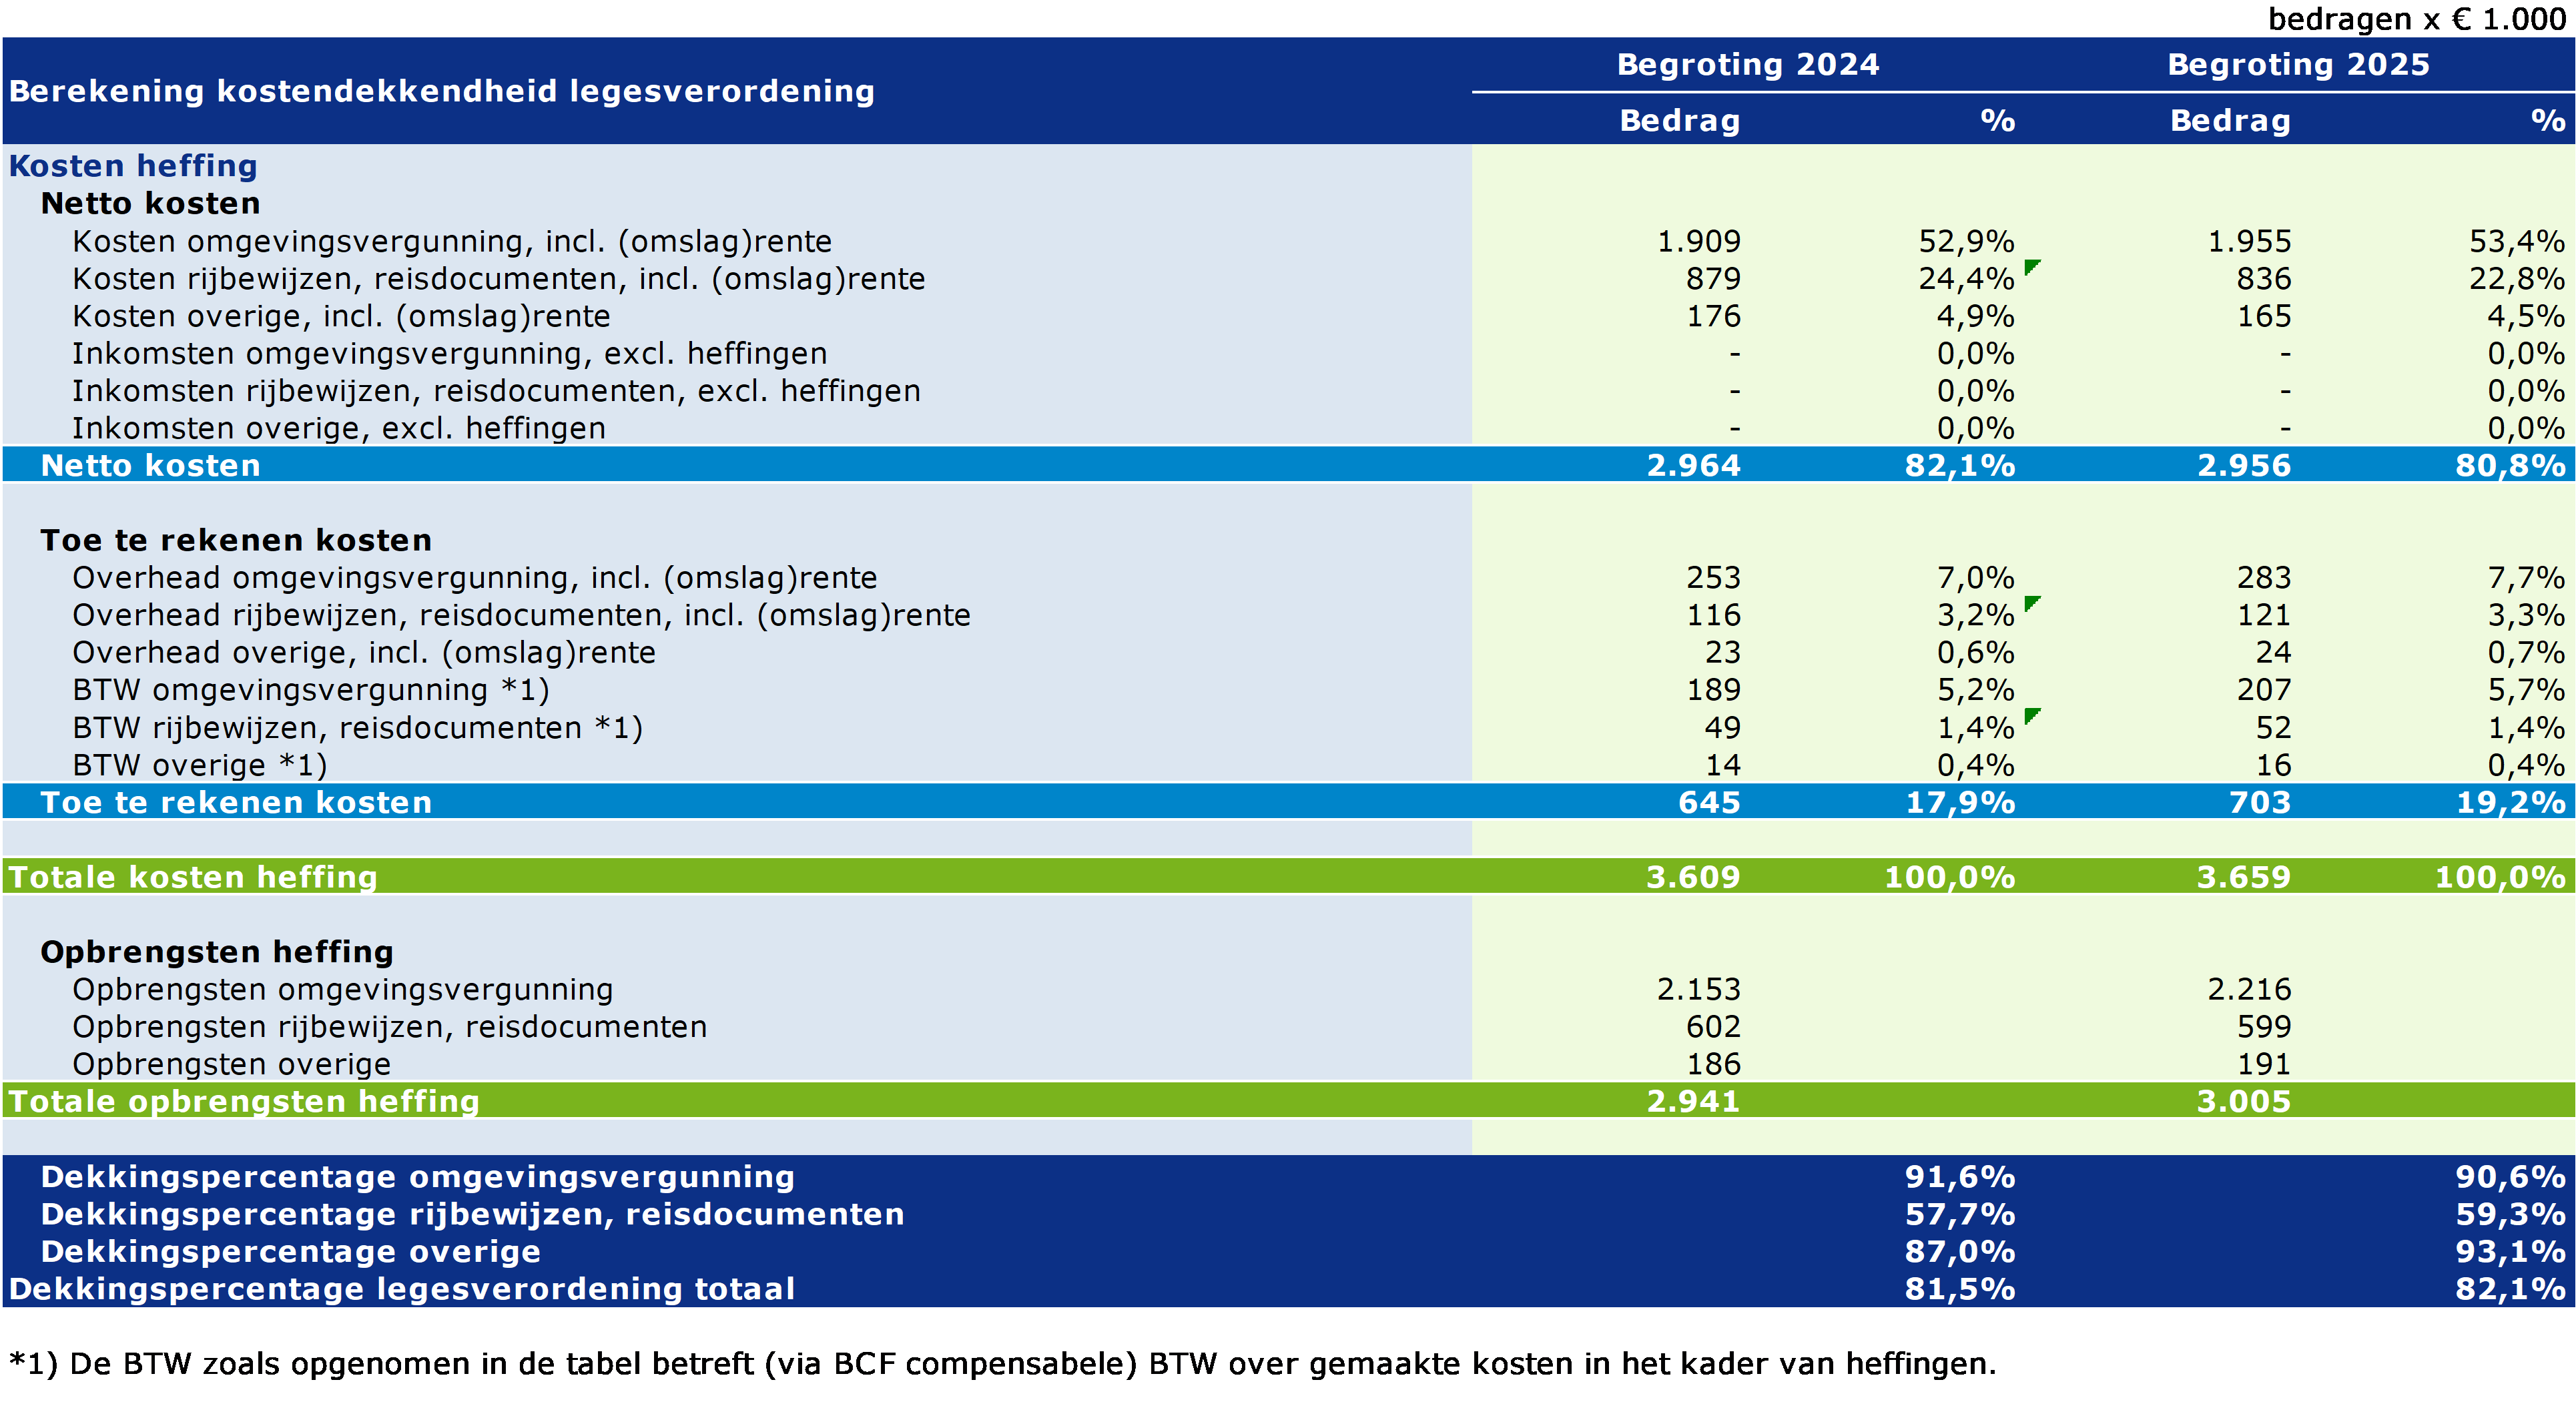The image size is (2576, 1420).
Task: Click value 879 for Kosten rijbewijzen
Action: [1713, 279]
